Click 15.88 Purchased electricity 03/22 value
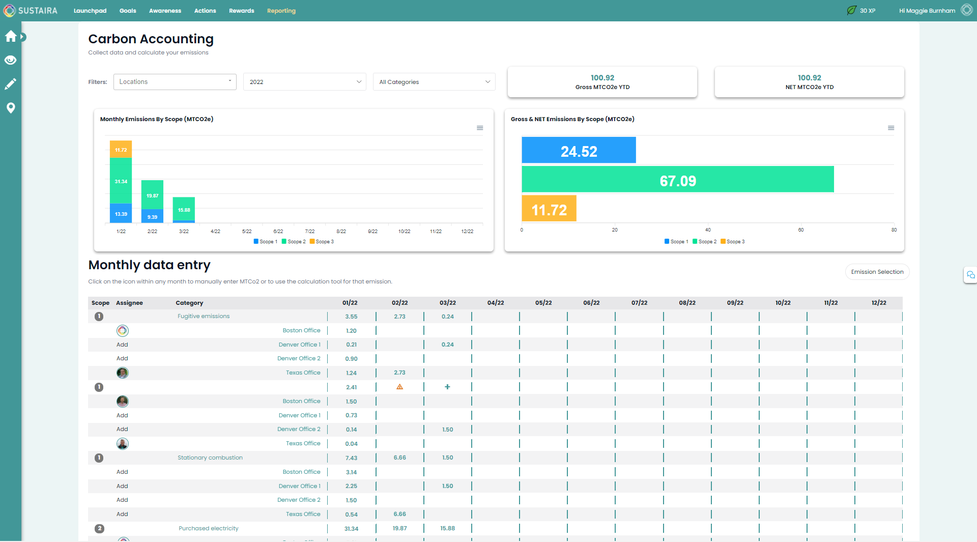This screenshot has width=977, height=542. tap(448, 529)
